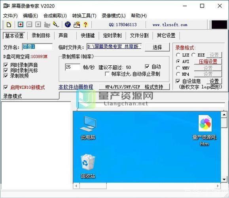This screenshot has height=198, width=229.
Task: Select the MP4 format radio button
Action: pos(178,74)
